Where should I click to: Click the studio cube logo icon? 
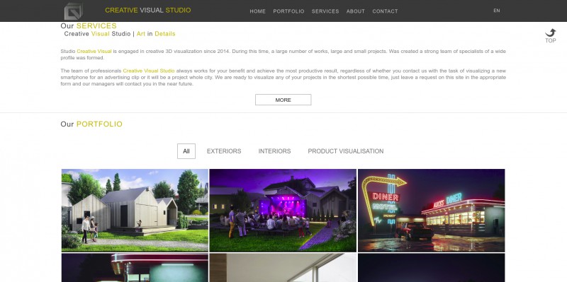[x=74, y=11]
